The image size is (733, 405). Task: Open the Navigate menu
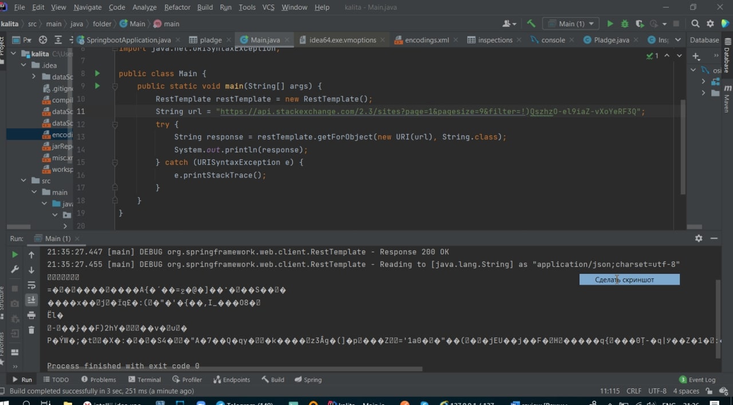tap(88, 7)
